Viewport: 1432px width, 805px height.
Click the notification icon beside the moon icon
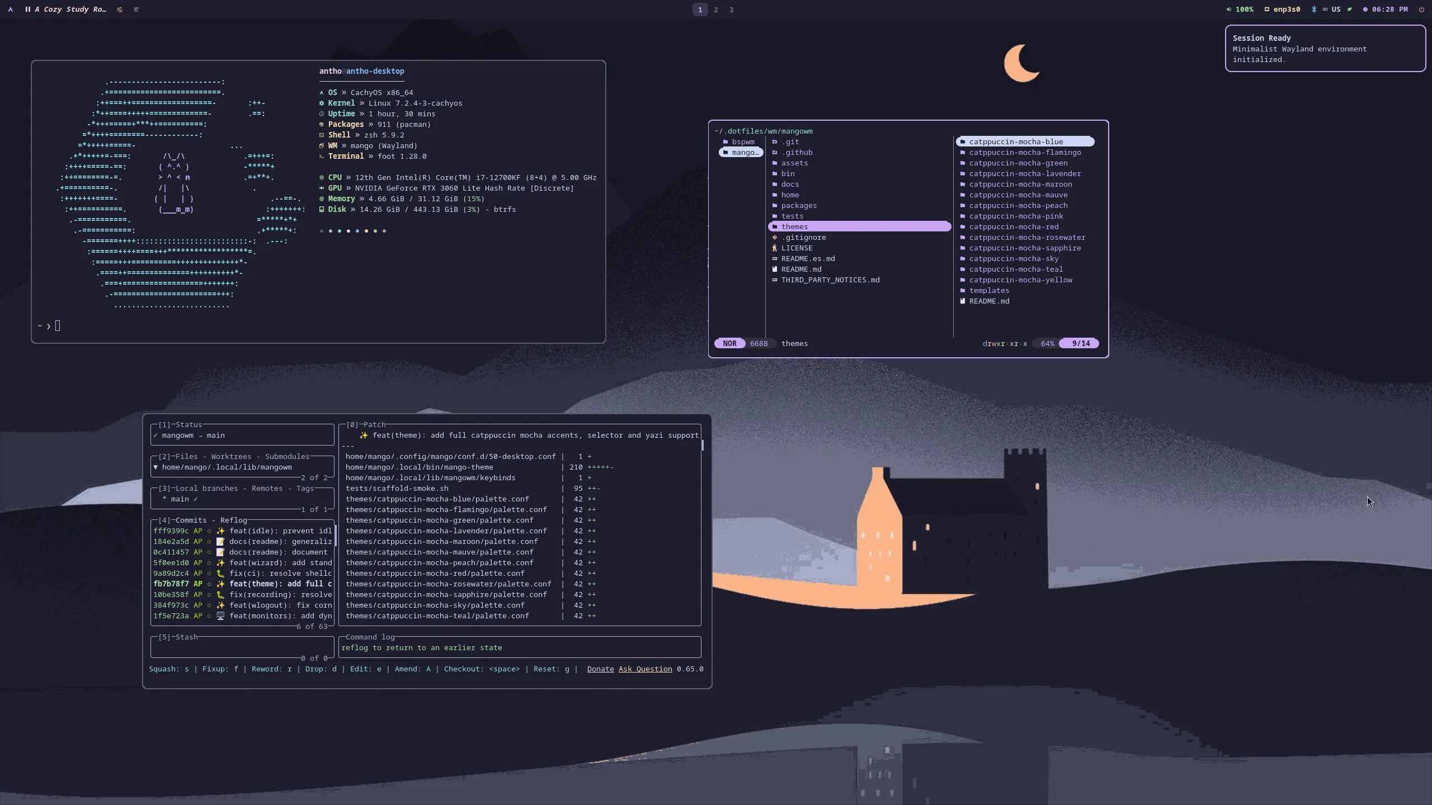tap(136, 10)
